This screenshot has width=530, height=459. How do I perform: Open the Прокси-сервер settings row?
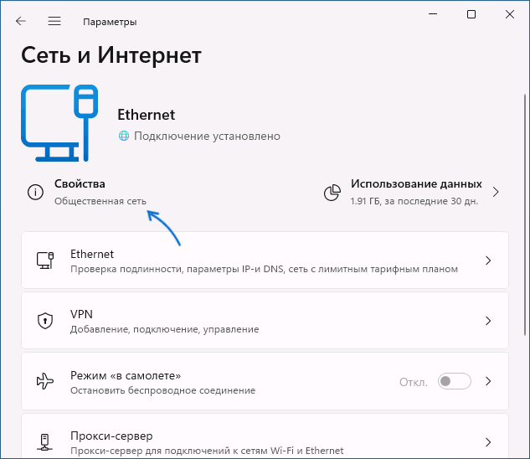click(x=265, y=436)
